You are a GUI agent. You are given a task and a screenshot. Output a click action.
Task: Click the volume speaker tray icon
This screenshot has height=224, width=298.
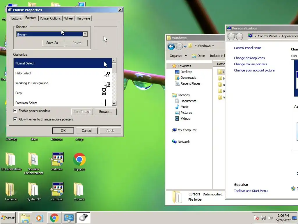point(270,218)
